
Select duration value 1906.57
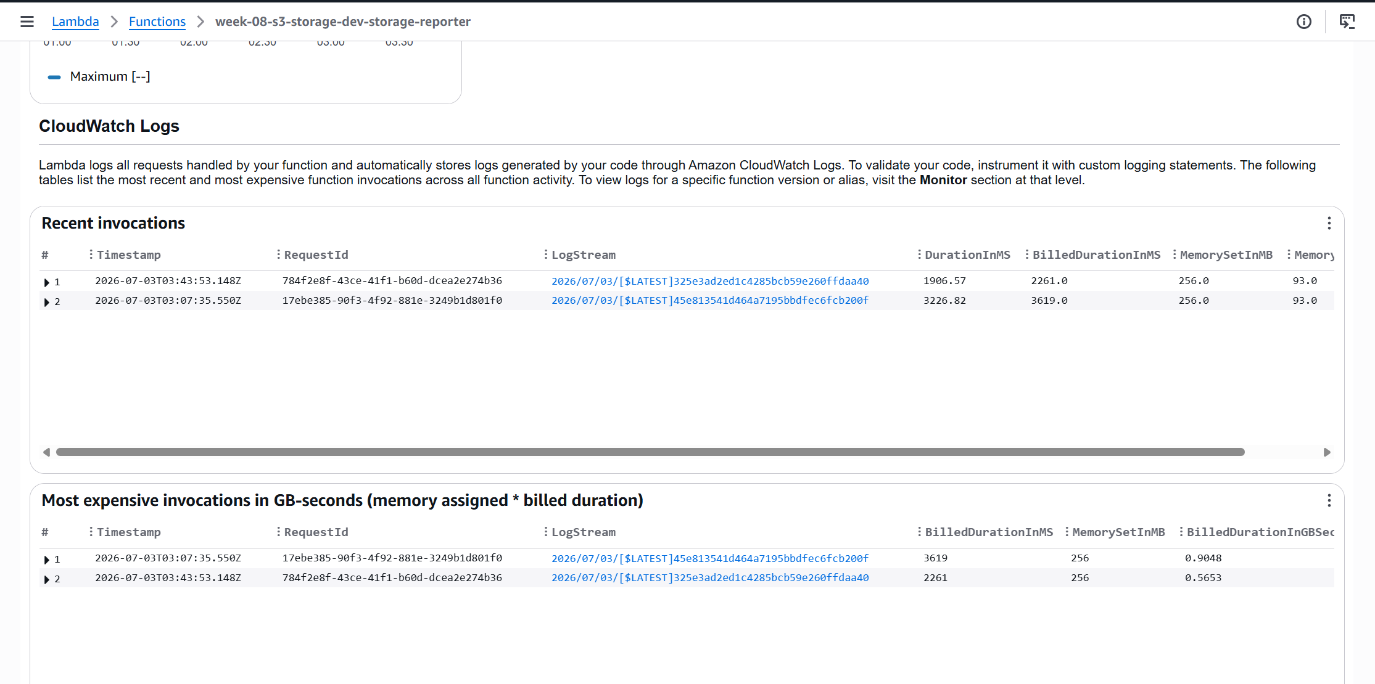point(944,281)
